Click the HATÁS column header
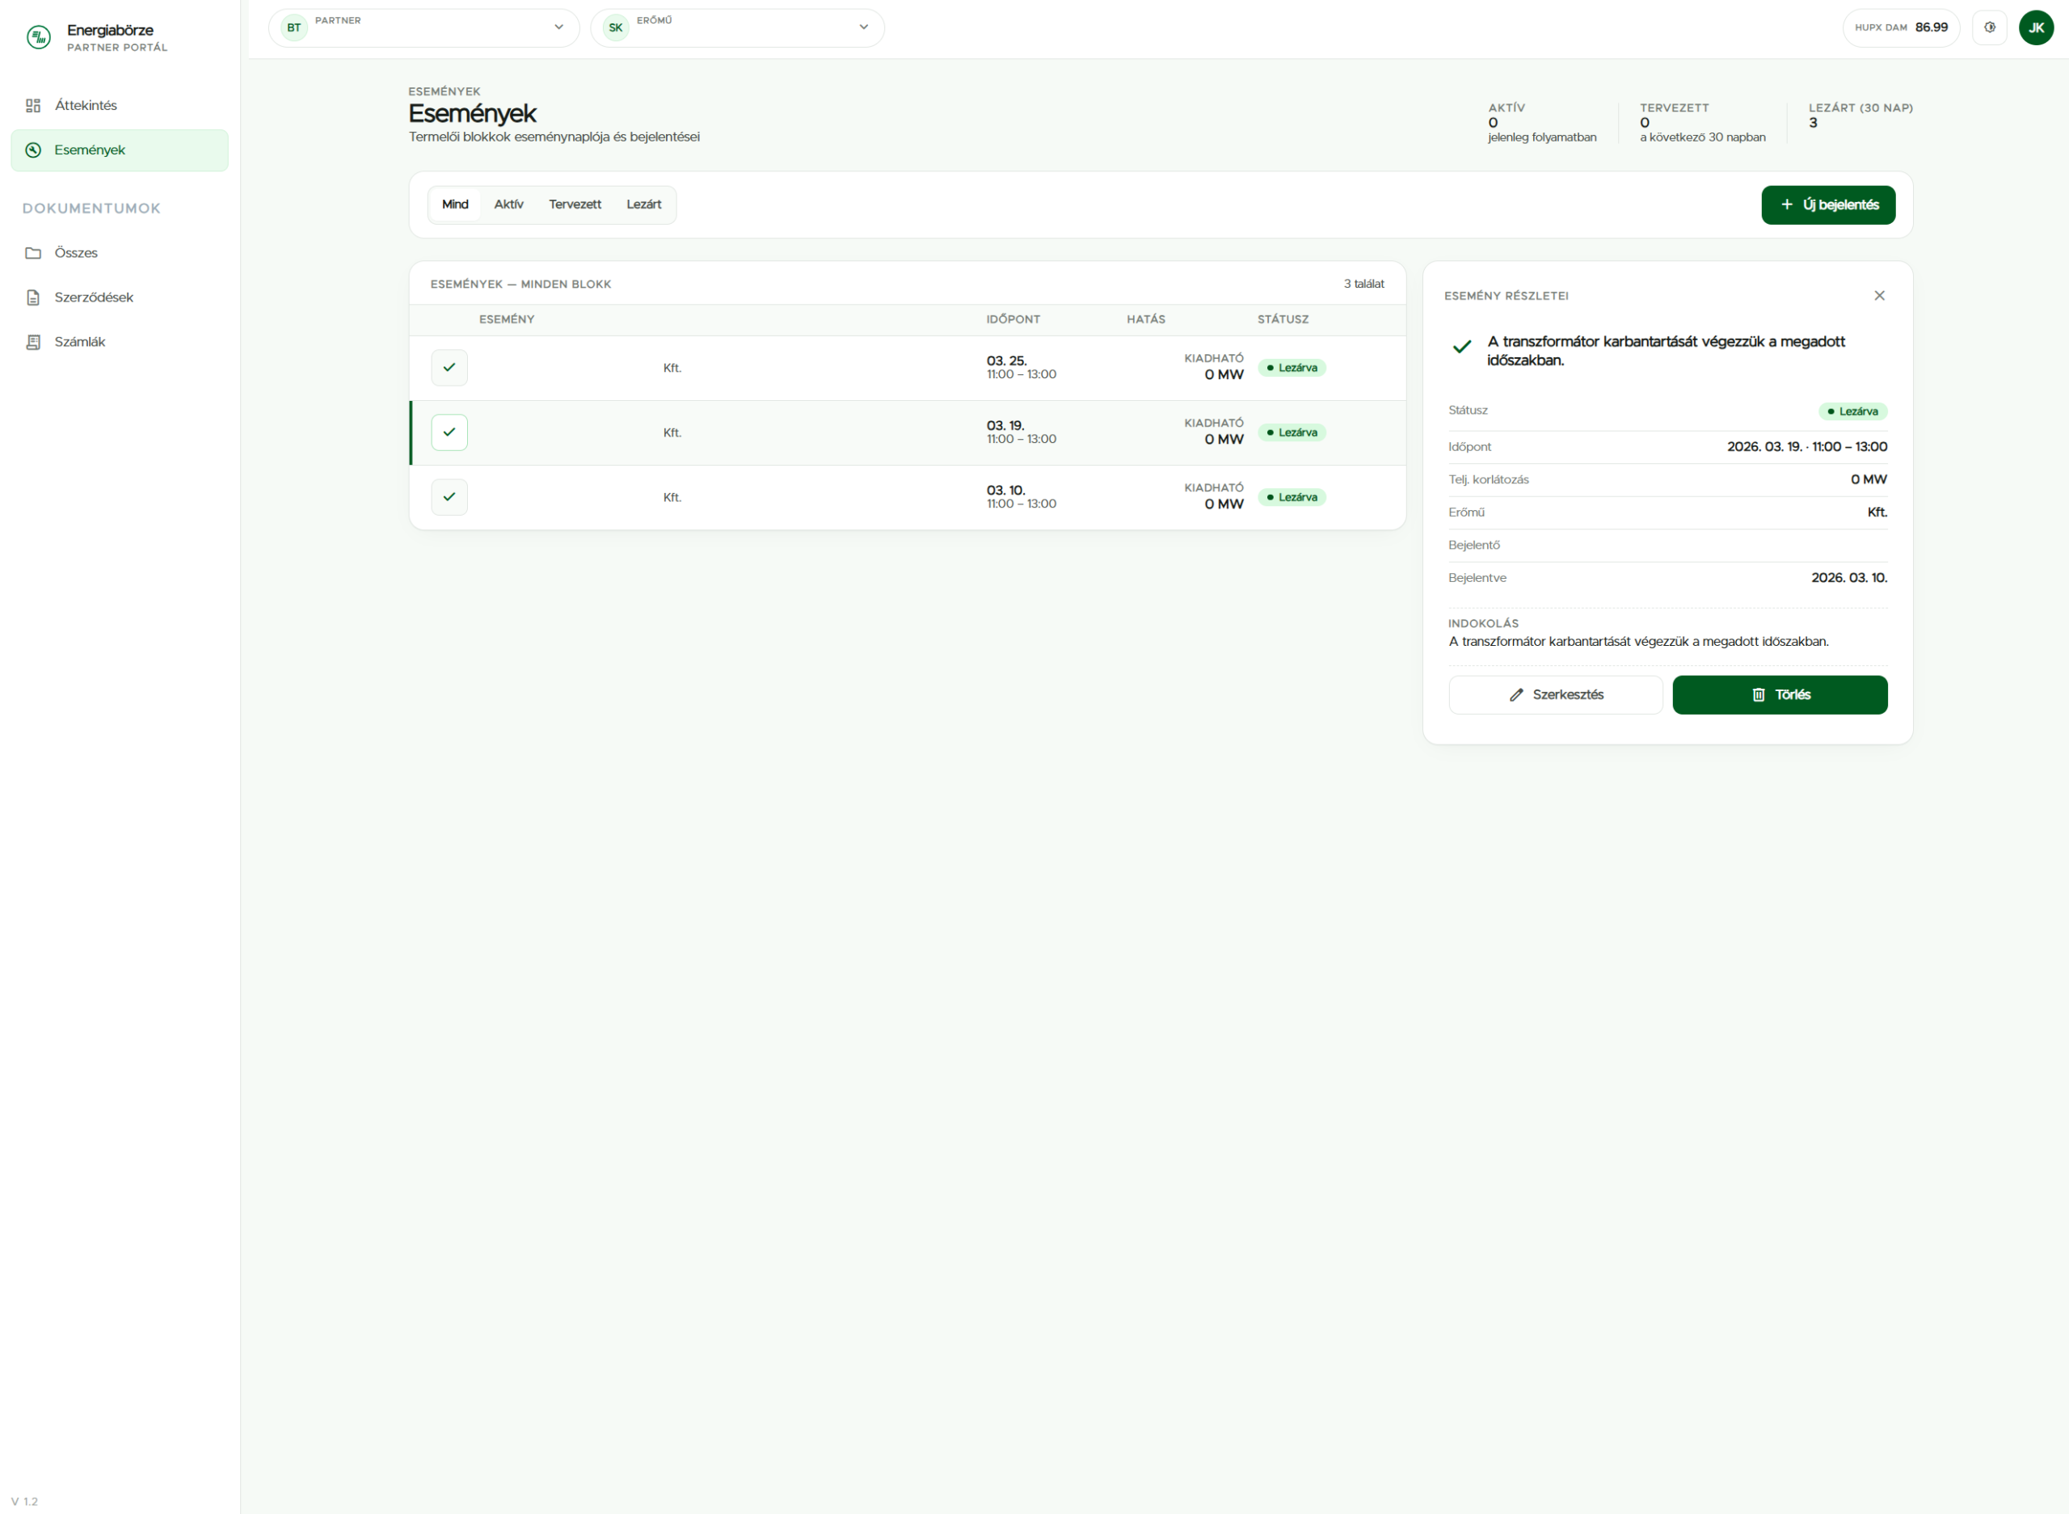This screenshot has width=2069, height=1514. [x=1145, y=320]
